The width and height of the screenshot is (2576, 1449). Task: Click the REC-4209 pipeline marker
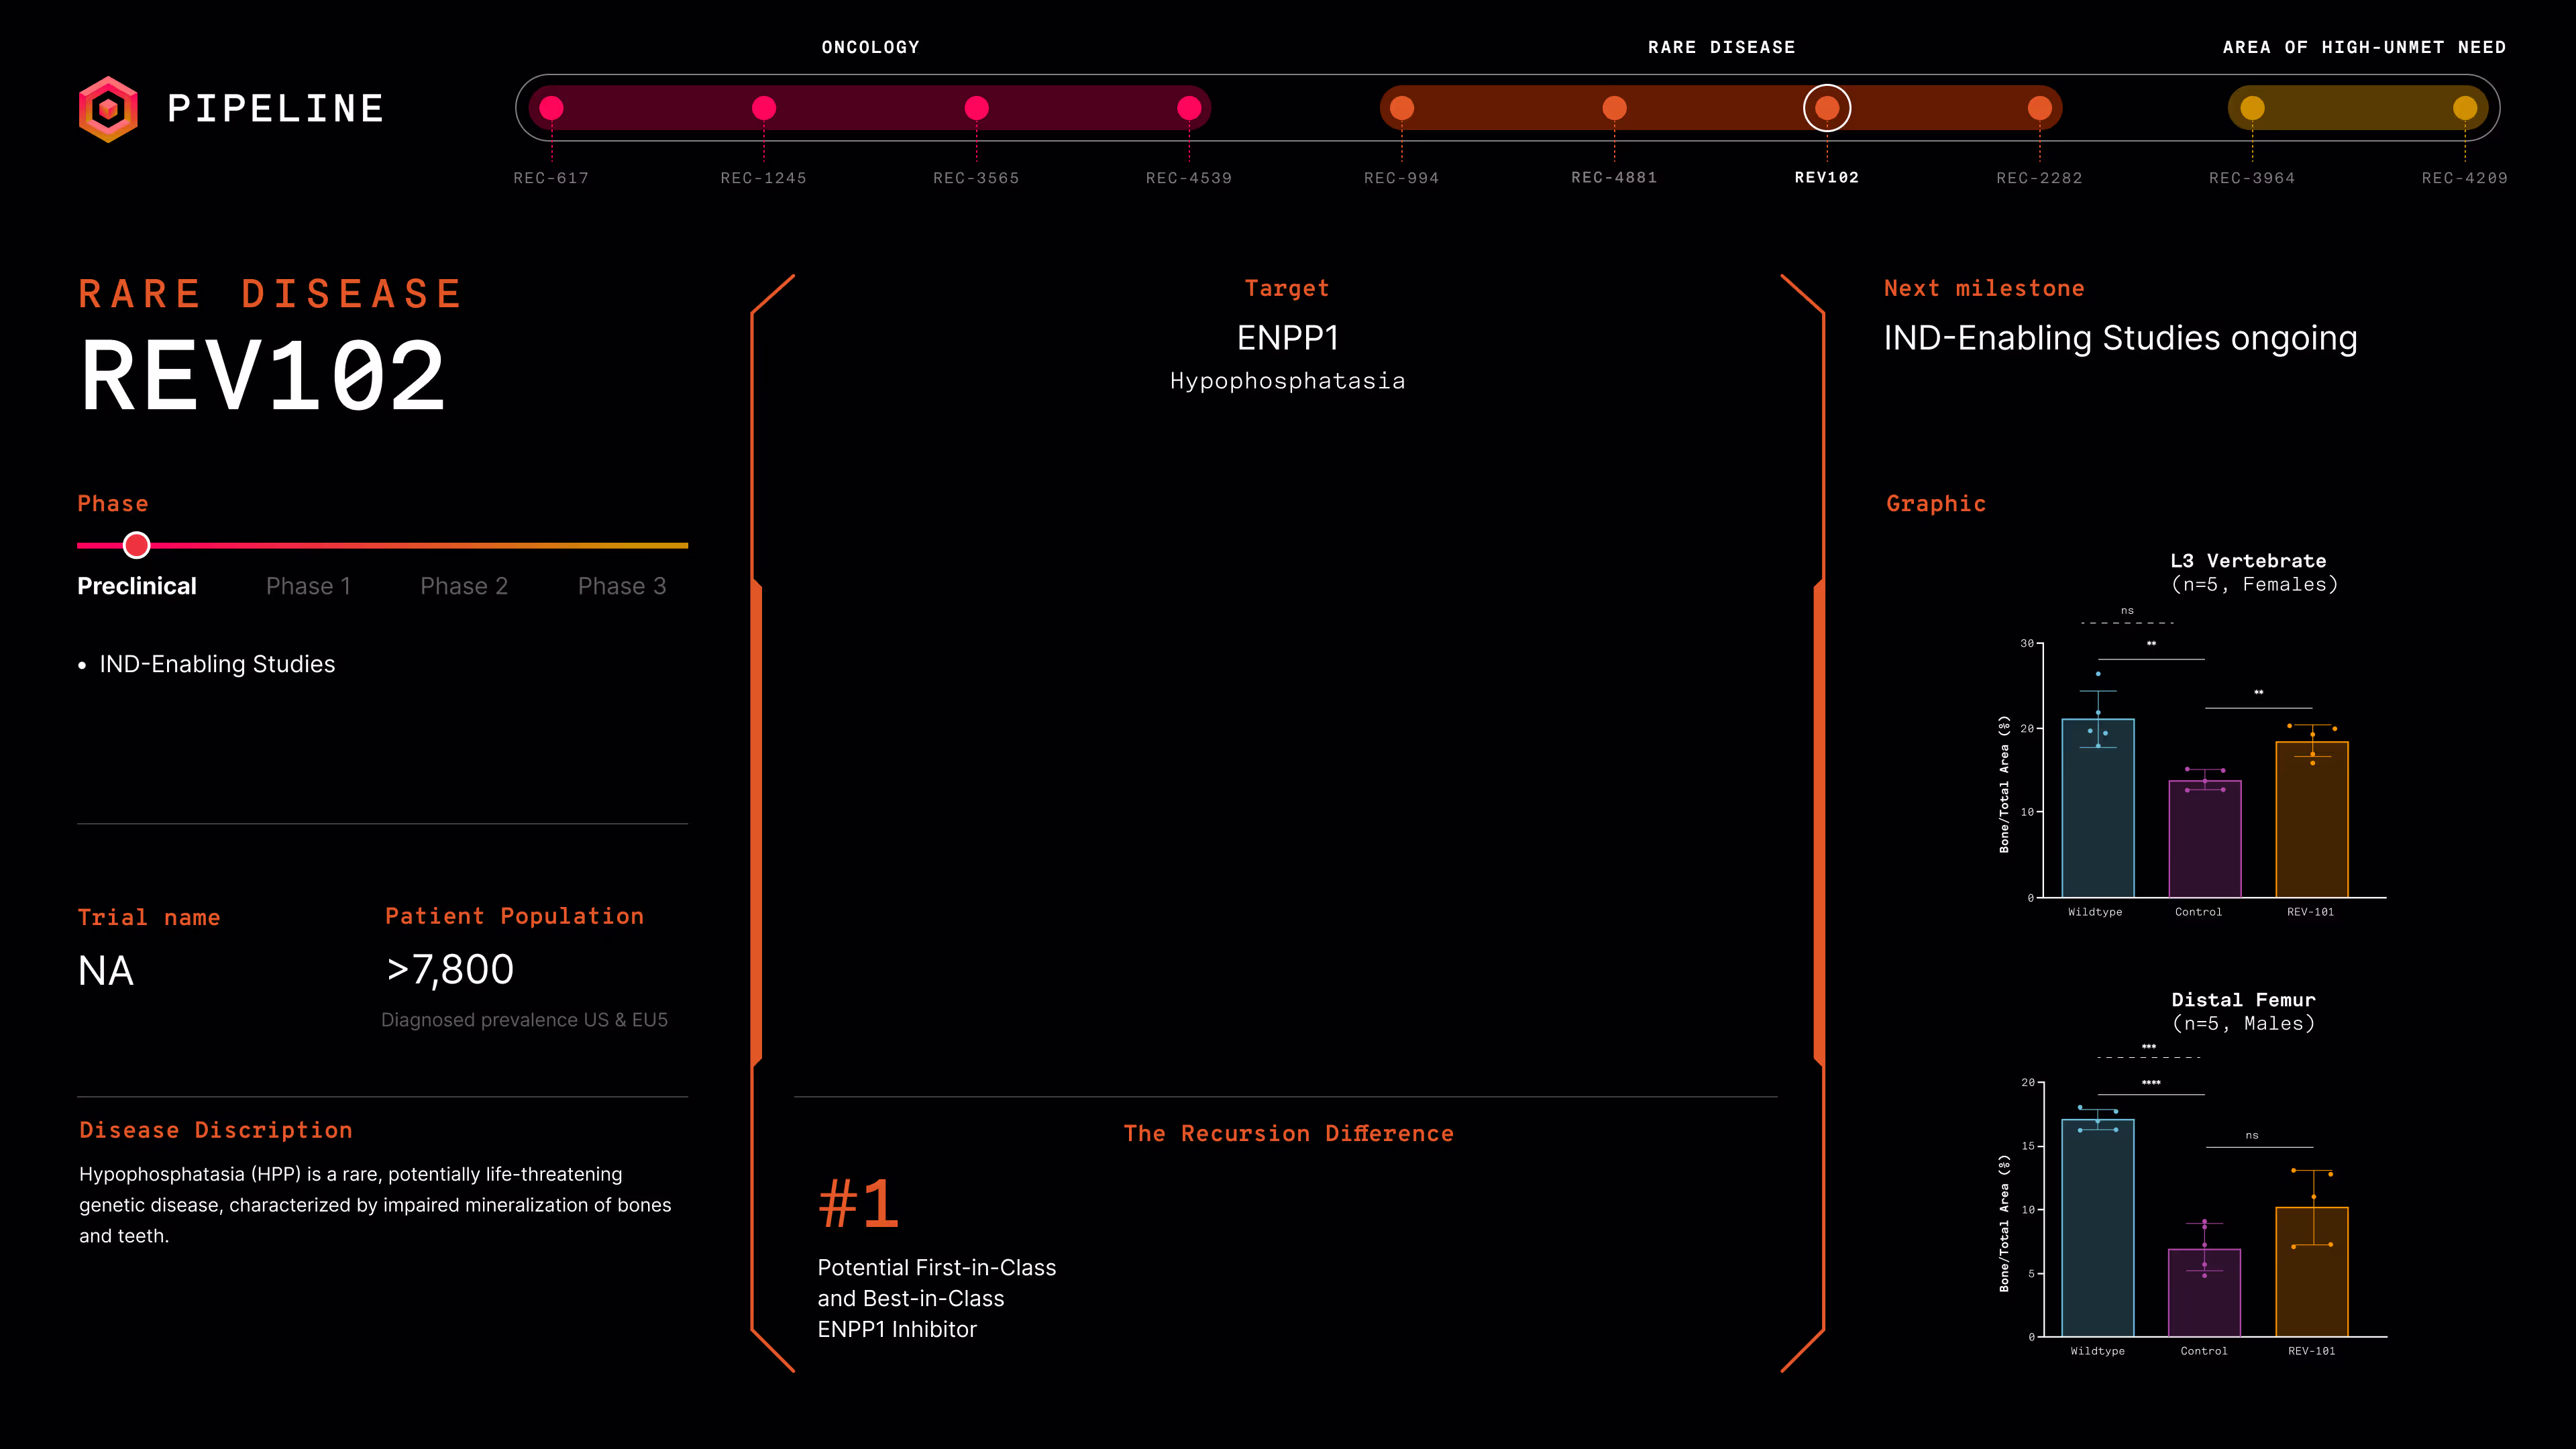[x=2465, y=108]
